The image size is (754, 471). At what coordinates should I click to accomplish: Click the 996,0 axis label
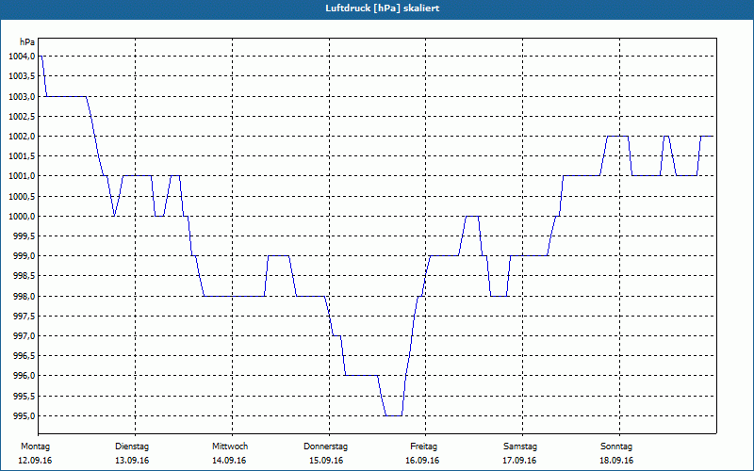click(x=24, y=375)
